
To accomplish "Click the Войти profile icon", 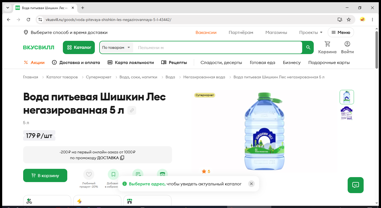I will (x=347, y=44).
